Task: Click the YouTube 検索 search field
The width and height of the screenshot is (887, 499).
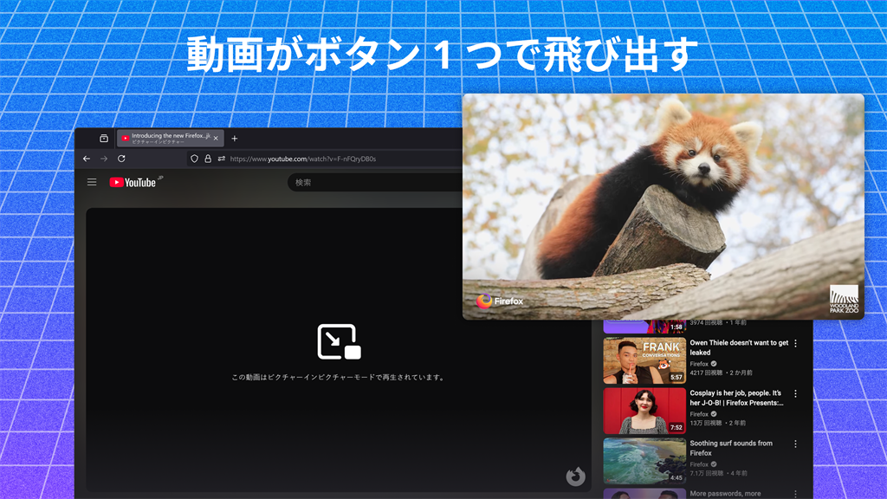Action: click(x=376, y=182)
